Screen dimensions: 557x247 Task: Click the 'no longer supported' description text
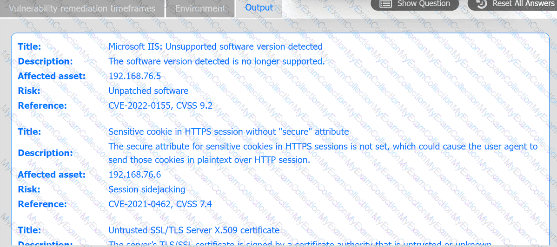(x=217, y=61)
